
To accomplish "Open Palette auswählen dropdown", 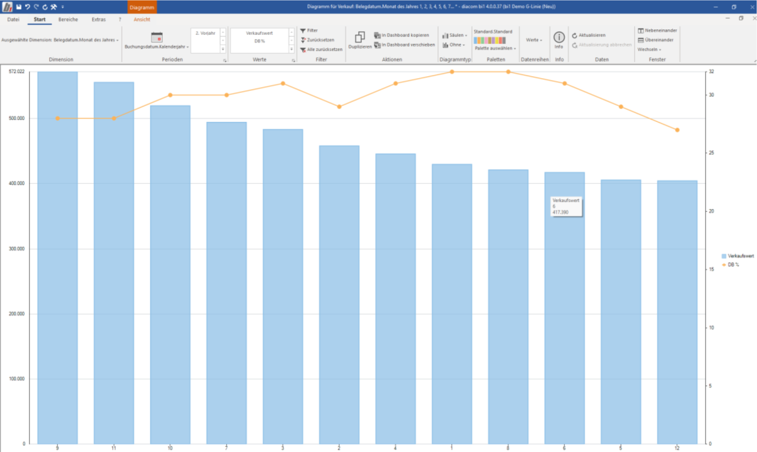I will point(495,48).
